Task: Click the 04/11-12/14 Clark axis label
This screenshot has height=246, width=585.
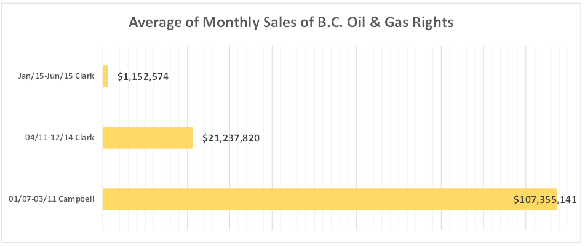Action: (x=60, y=138)
